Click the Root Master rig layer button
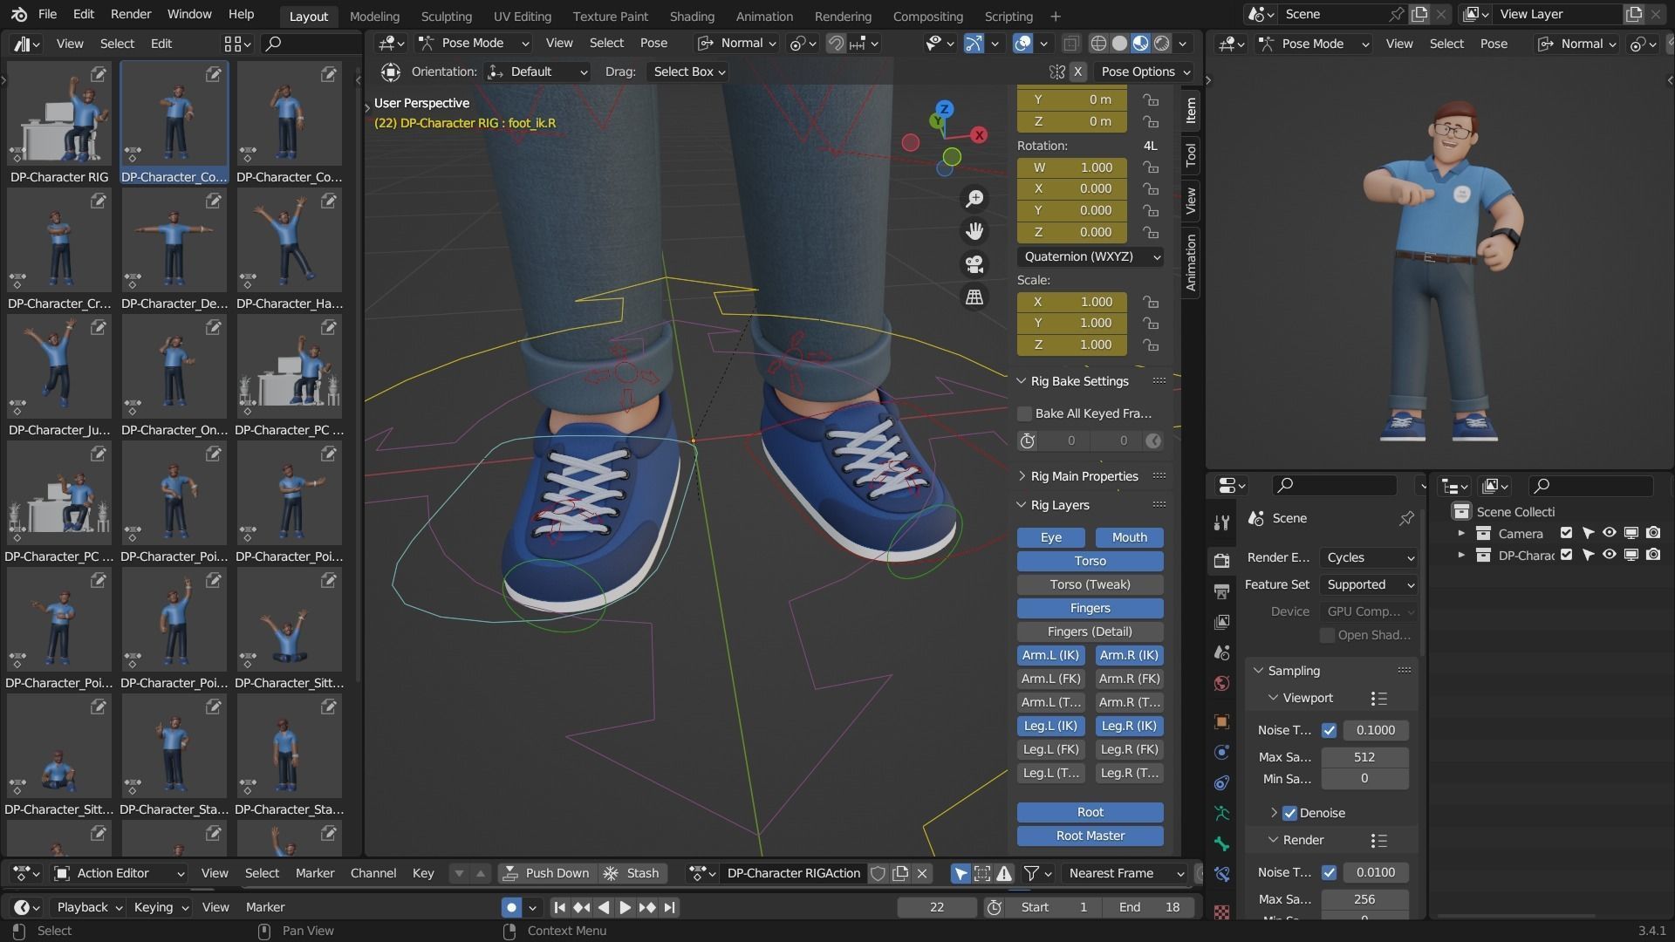 pos(1090,836)
